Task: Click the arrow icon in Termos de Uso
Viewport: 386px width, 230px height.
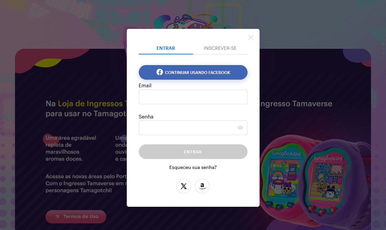Action: coord(57,216)
